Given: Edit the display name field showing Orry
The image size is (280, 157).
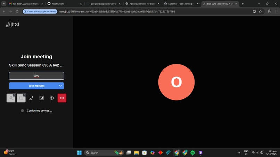Looking at the screenshot, I should point(36,76).
